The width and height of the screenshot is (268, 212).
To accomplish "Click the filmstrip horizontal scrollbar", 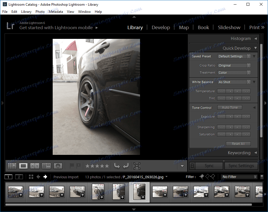I will (x=129, y=205).
